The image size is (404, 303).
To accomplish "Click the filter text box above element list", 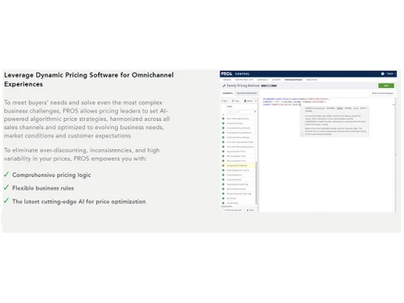I will tap(240, 112).
